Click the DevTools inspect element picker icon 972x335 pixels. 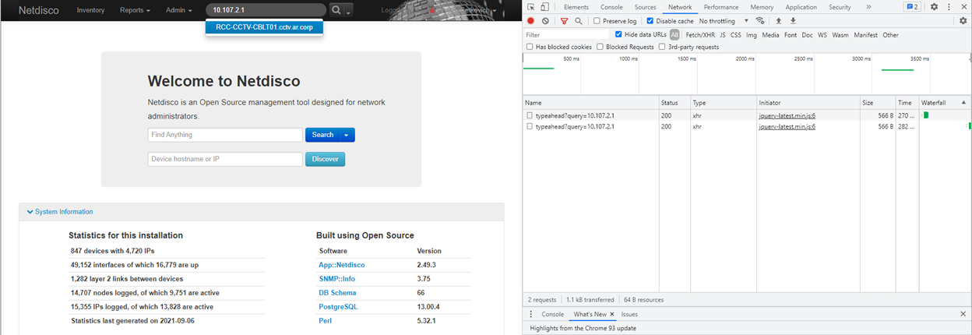click(531, 7)
